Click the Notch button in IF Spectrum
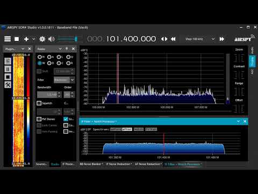258x194 pixels. click(139, 129)
